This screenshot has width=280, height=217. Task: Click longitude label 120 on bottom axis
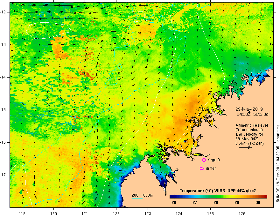coord(53,213)
